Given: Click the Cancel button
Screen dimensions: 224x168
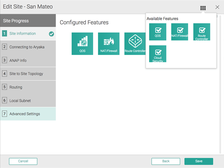Looking at the screenshot, I should pos(23,161).
